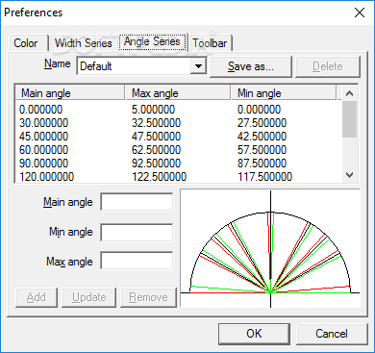Go to the Toolbar tab

coord(210,43)
